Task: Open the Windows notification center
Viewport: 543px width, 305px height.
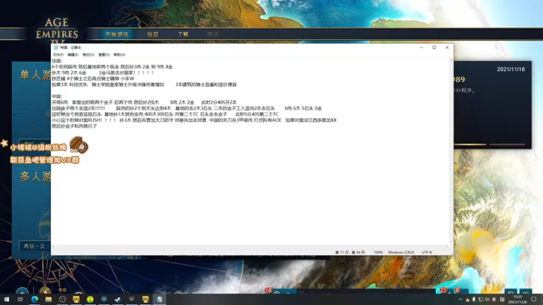Action: [533, 300]
